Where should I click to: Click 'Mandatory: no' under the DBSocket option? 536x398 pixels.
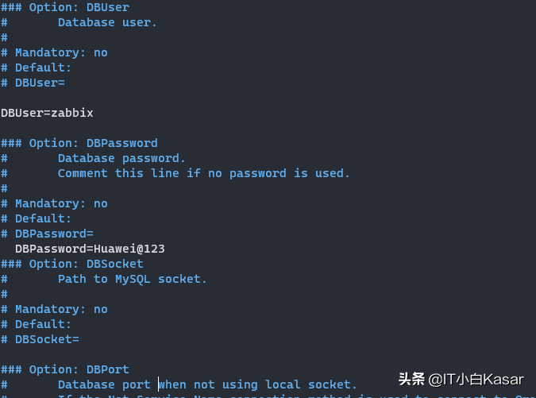tap(61, 309)
